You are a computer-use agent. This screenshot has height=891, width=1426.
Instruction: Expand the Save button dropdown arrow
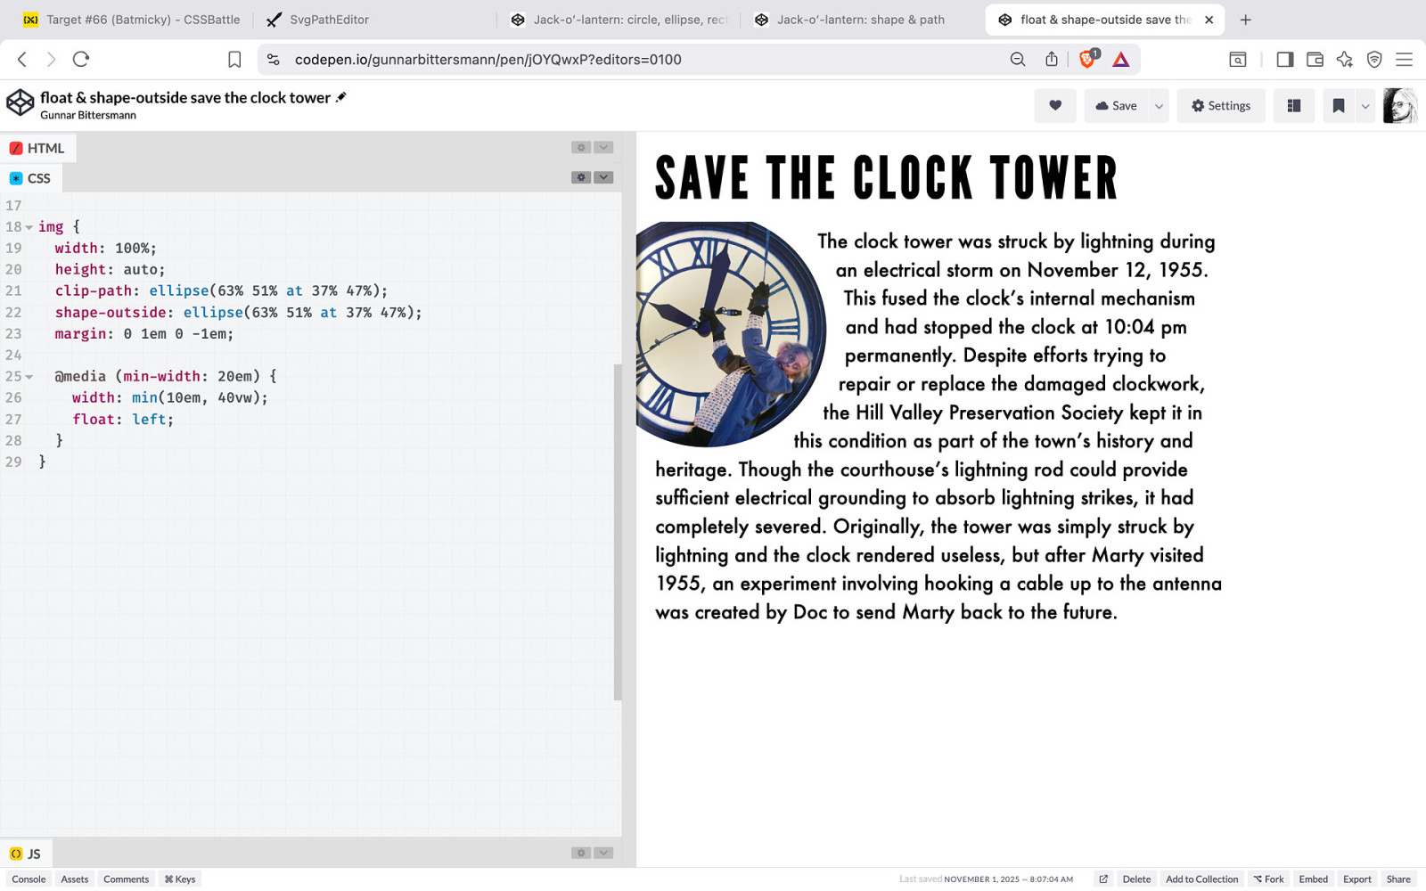pos(1159,106)
